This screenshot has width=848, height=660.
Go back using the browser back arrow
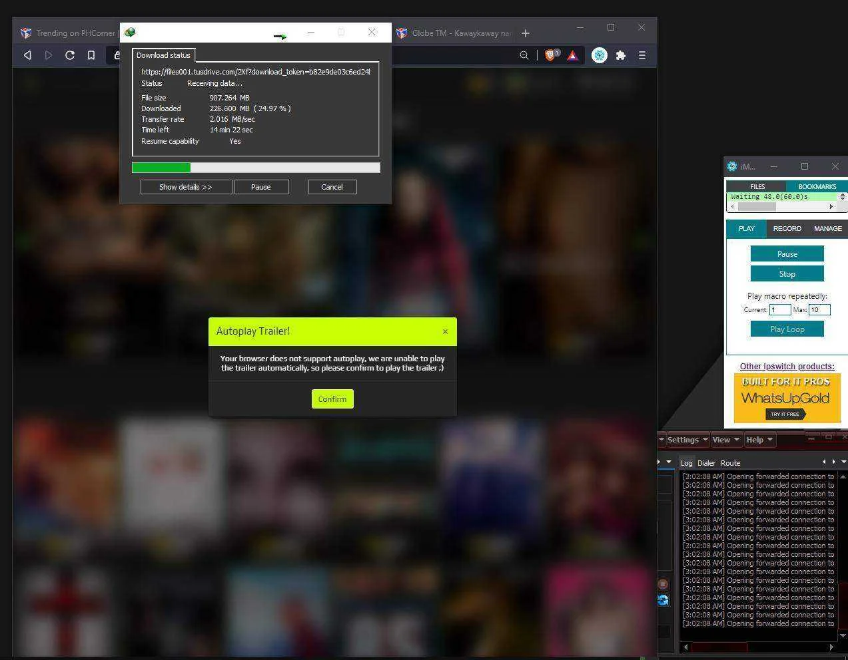[x=27, y=55]
